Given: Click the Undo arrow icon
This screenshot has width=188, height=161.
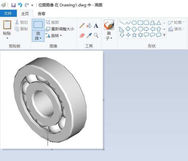Looking at the screenshot, I should [x=20, y=5].
